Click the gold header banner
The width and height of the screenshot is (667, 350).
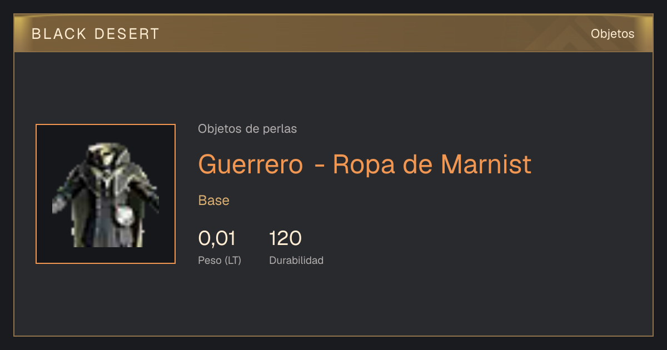point(333,33)
